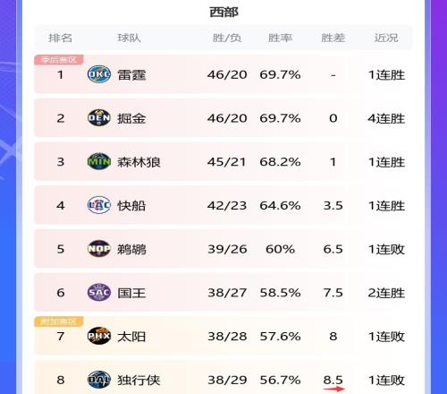Select the 西部 conference tab
Viewport: 447px width, 394px height.
point(223,13)
